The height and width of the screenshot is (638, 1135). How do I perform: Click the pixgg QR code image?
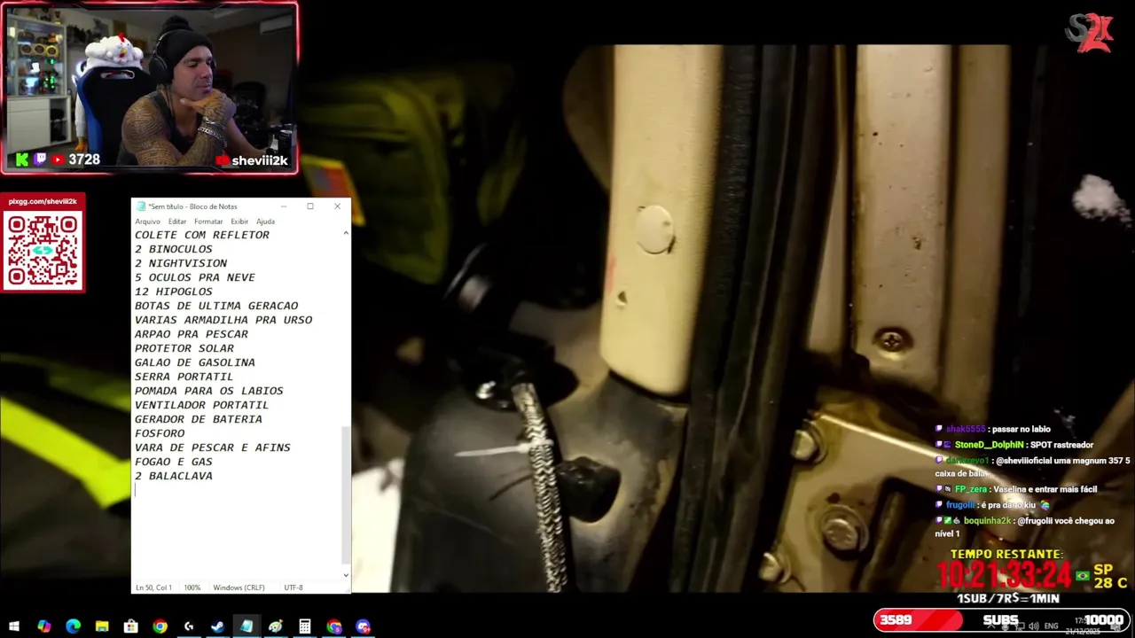43,250
